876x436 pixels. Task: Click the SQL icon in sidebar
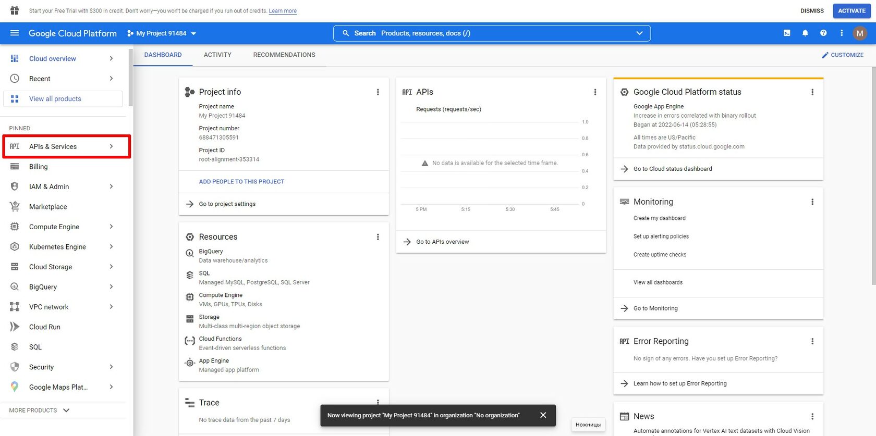coord(15,347)
